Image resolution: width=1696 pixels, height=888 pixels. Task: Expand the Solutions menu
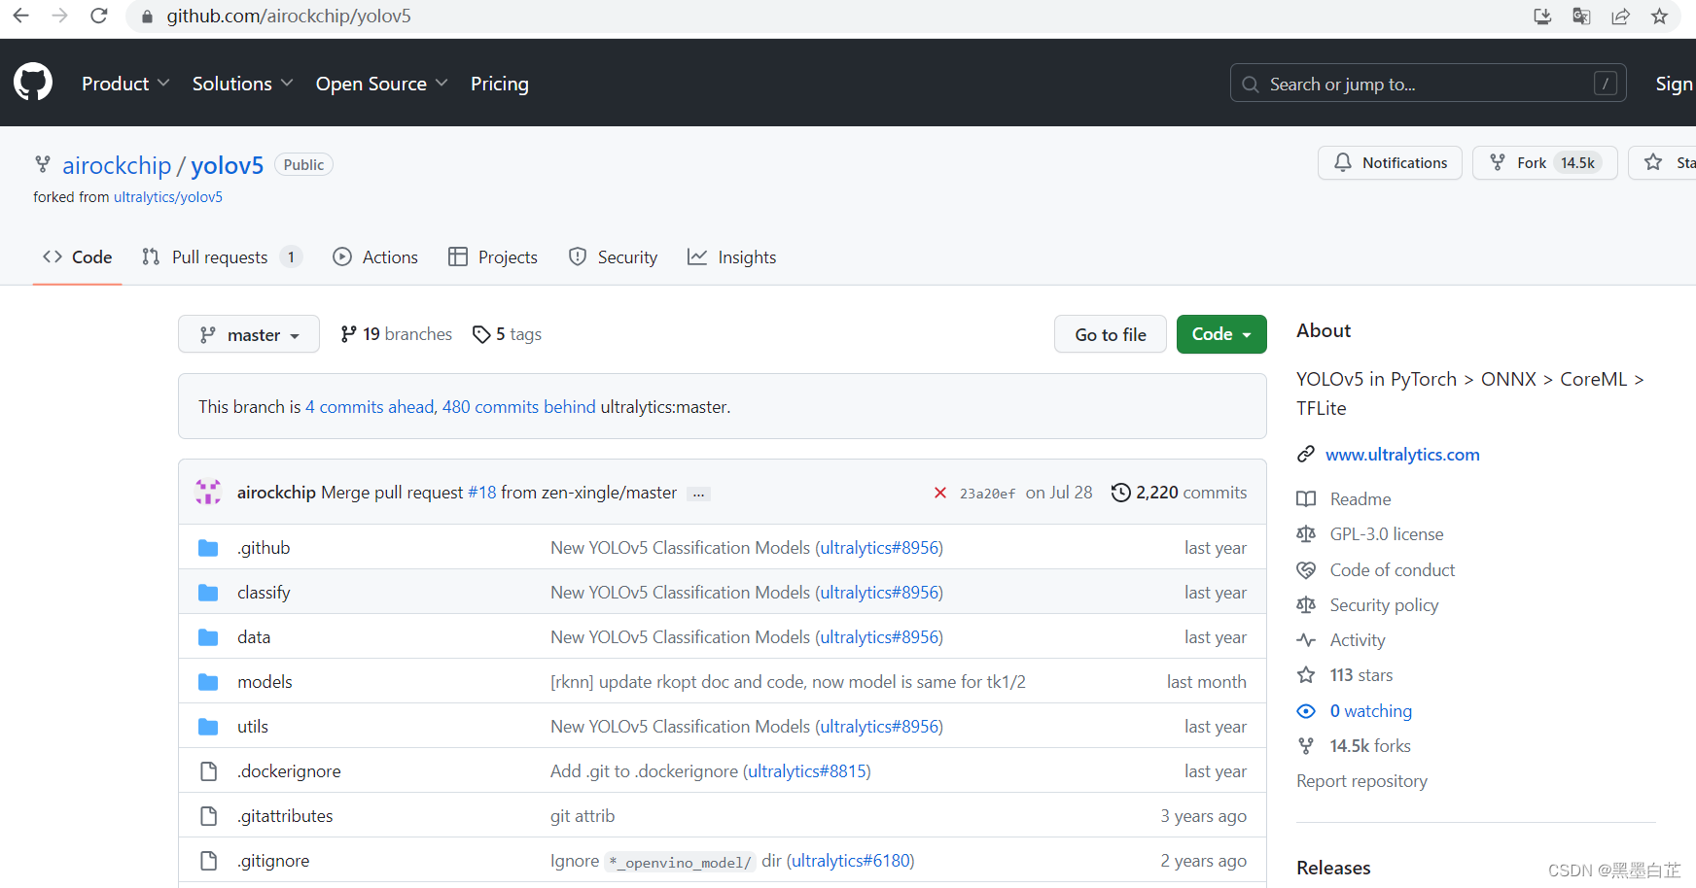pos(243,84)
